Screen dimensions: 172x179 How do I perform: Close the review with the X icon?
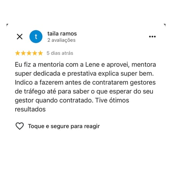pos(20,36)
